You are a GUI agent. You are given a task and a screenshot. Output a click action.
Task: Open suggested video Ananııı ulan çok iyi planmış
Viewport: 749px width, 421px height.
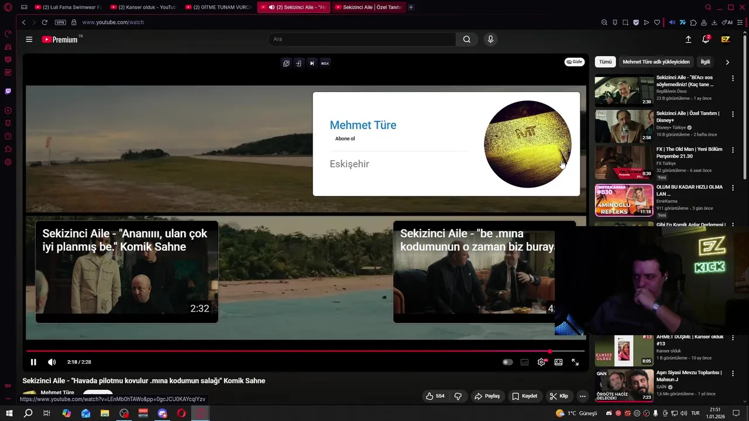tap(127, 272)
